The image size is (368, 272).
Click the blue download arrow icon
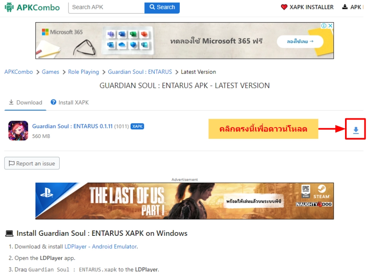tap(356, 130)
